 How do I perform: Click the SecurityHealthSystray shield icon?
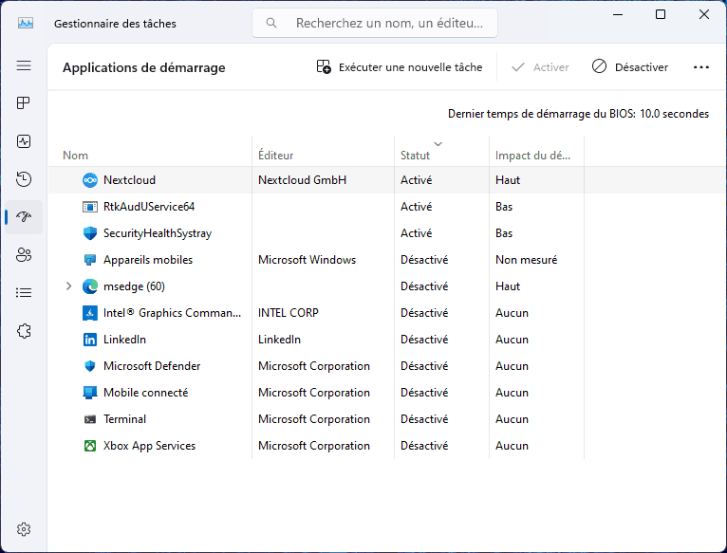[x=90, y=233]
